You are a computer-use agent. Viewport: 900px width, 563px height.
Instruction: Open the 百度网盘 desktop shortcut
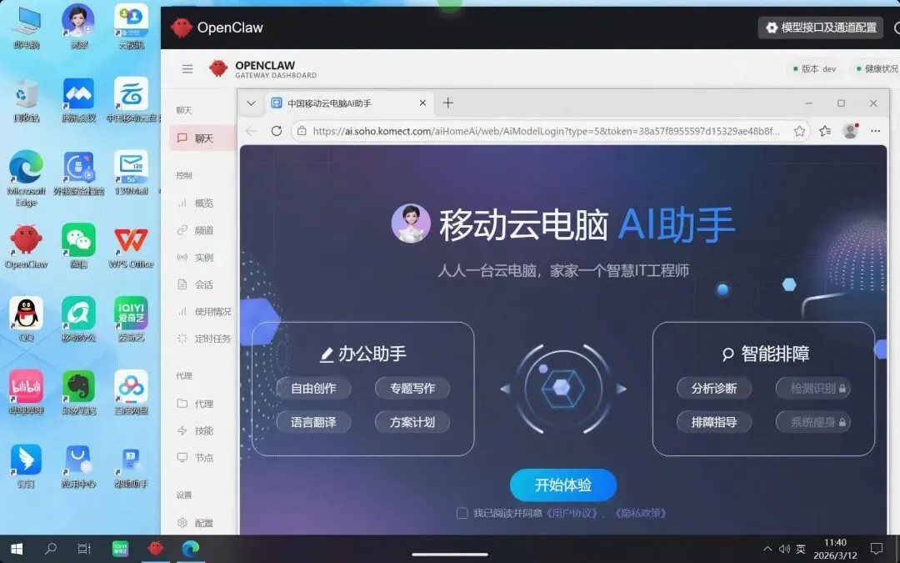pos(132,392)
